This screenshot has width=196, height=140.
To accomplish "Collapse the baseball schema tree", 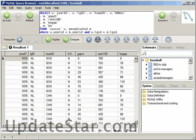I will pyautogui.click(x=143, y=60).
